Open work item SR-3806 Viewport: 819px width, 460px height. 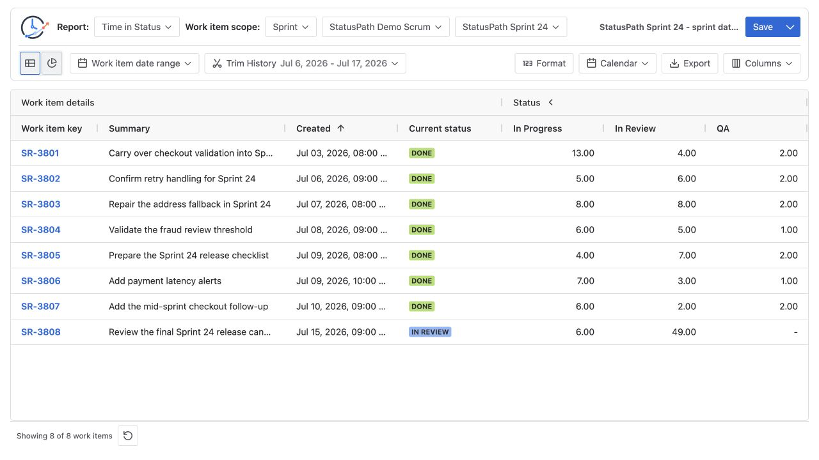point(40,281)
